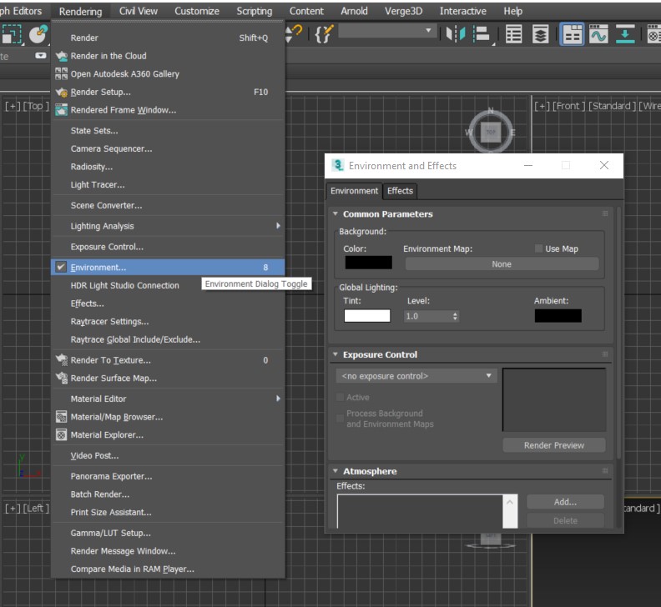The height and width of the screenshot is (607, 661).
Task: Open the Arnold menu
Action: click(x=354, y=11)
